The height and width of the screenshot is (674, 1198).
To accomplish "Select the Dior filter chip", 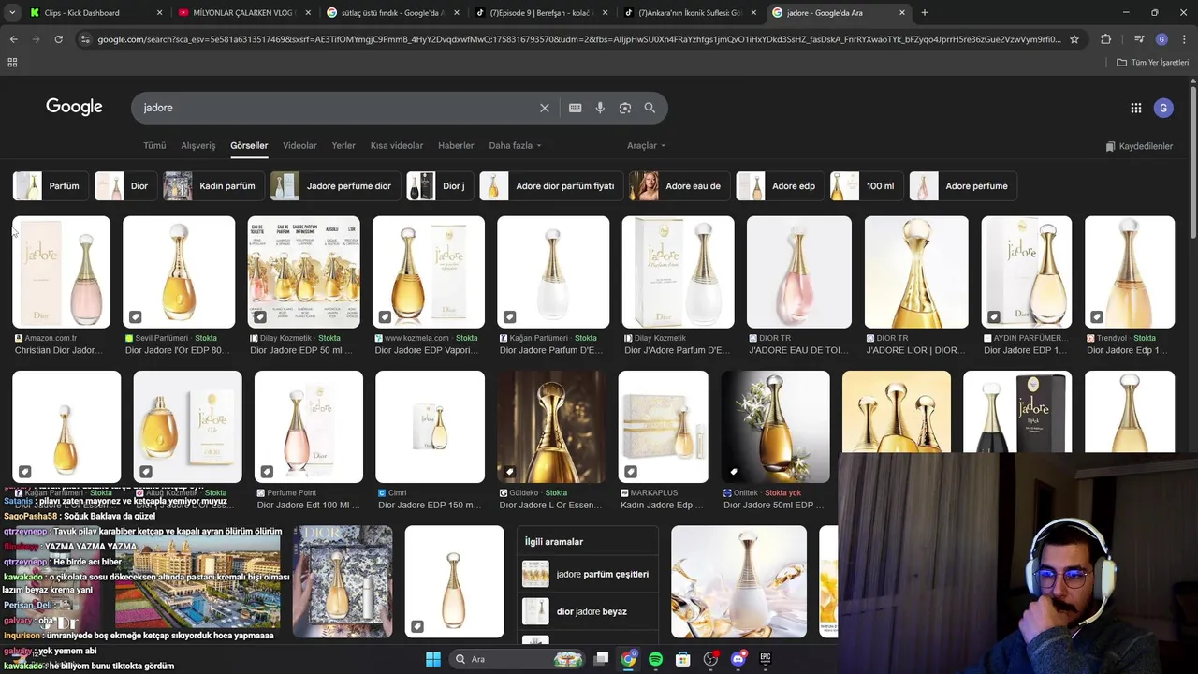I will [x=125, y=186].
